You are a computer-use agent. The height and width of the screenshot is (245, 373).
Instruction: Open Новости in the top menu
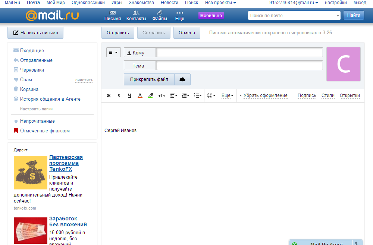pyautogui.click(x=169, y=3)
